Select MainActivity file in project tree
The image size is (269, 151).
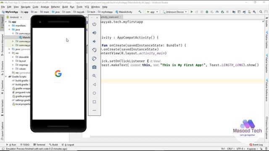pos(24,37)
